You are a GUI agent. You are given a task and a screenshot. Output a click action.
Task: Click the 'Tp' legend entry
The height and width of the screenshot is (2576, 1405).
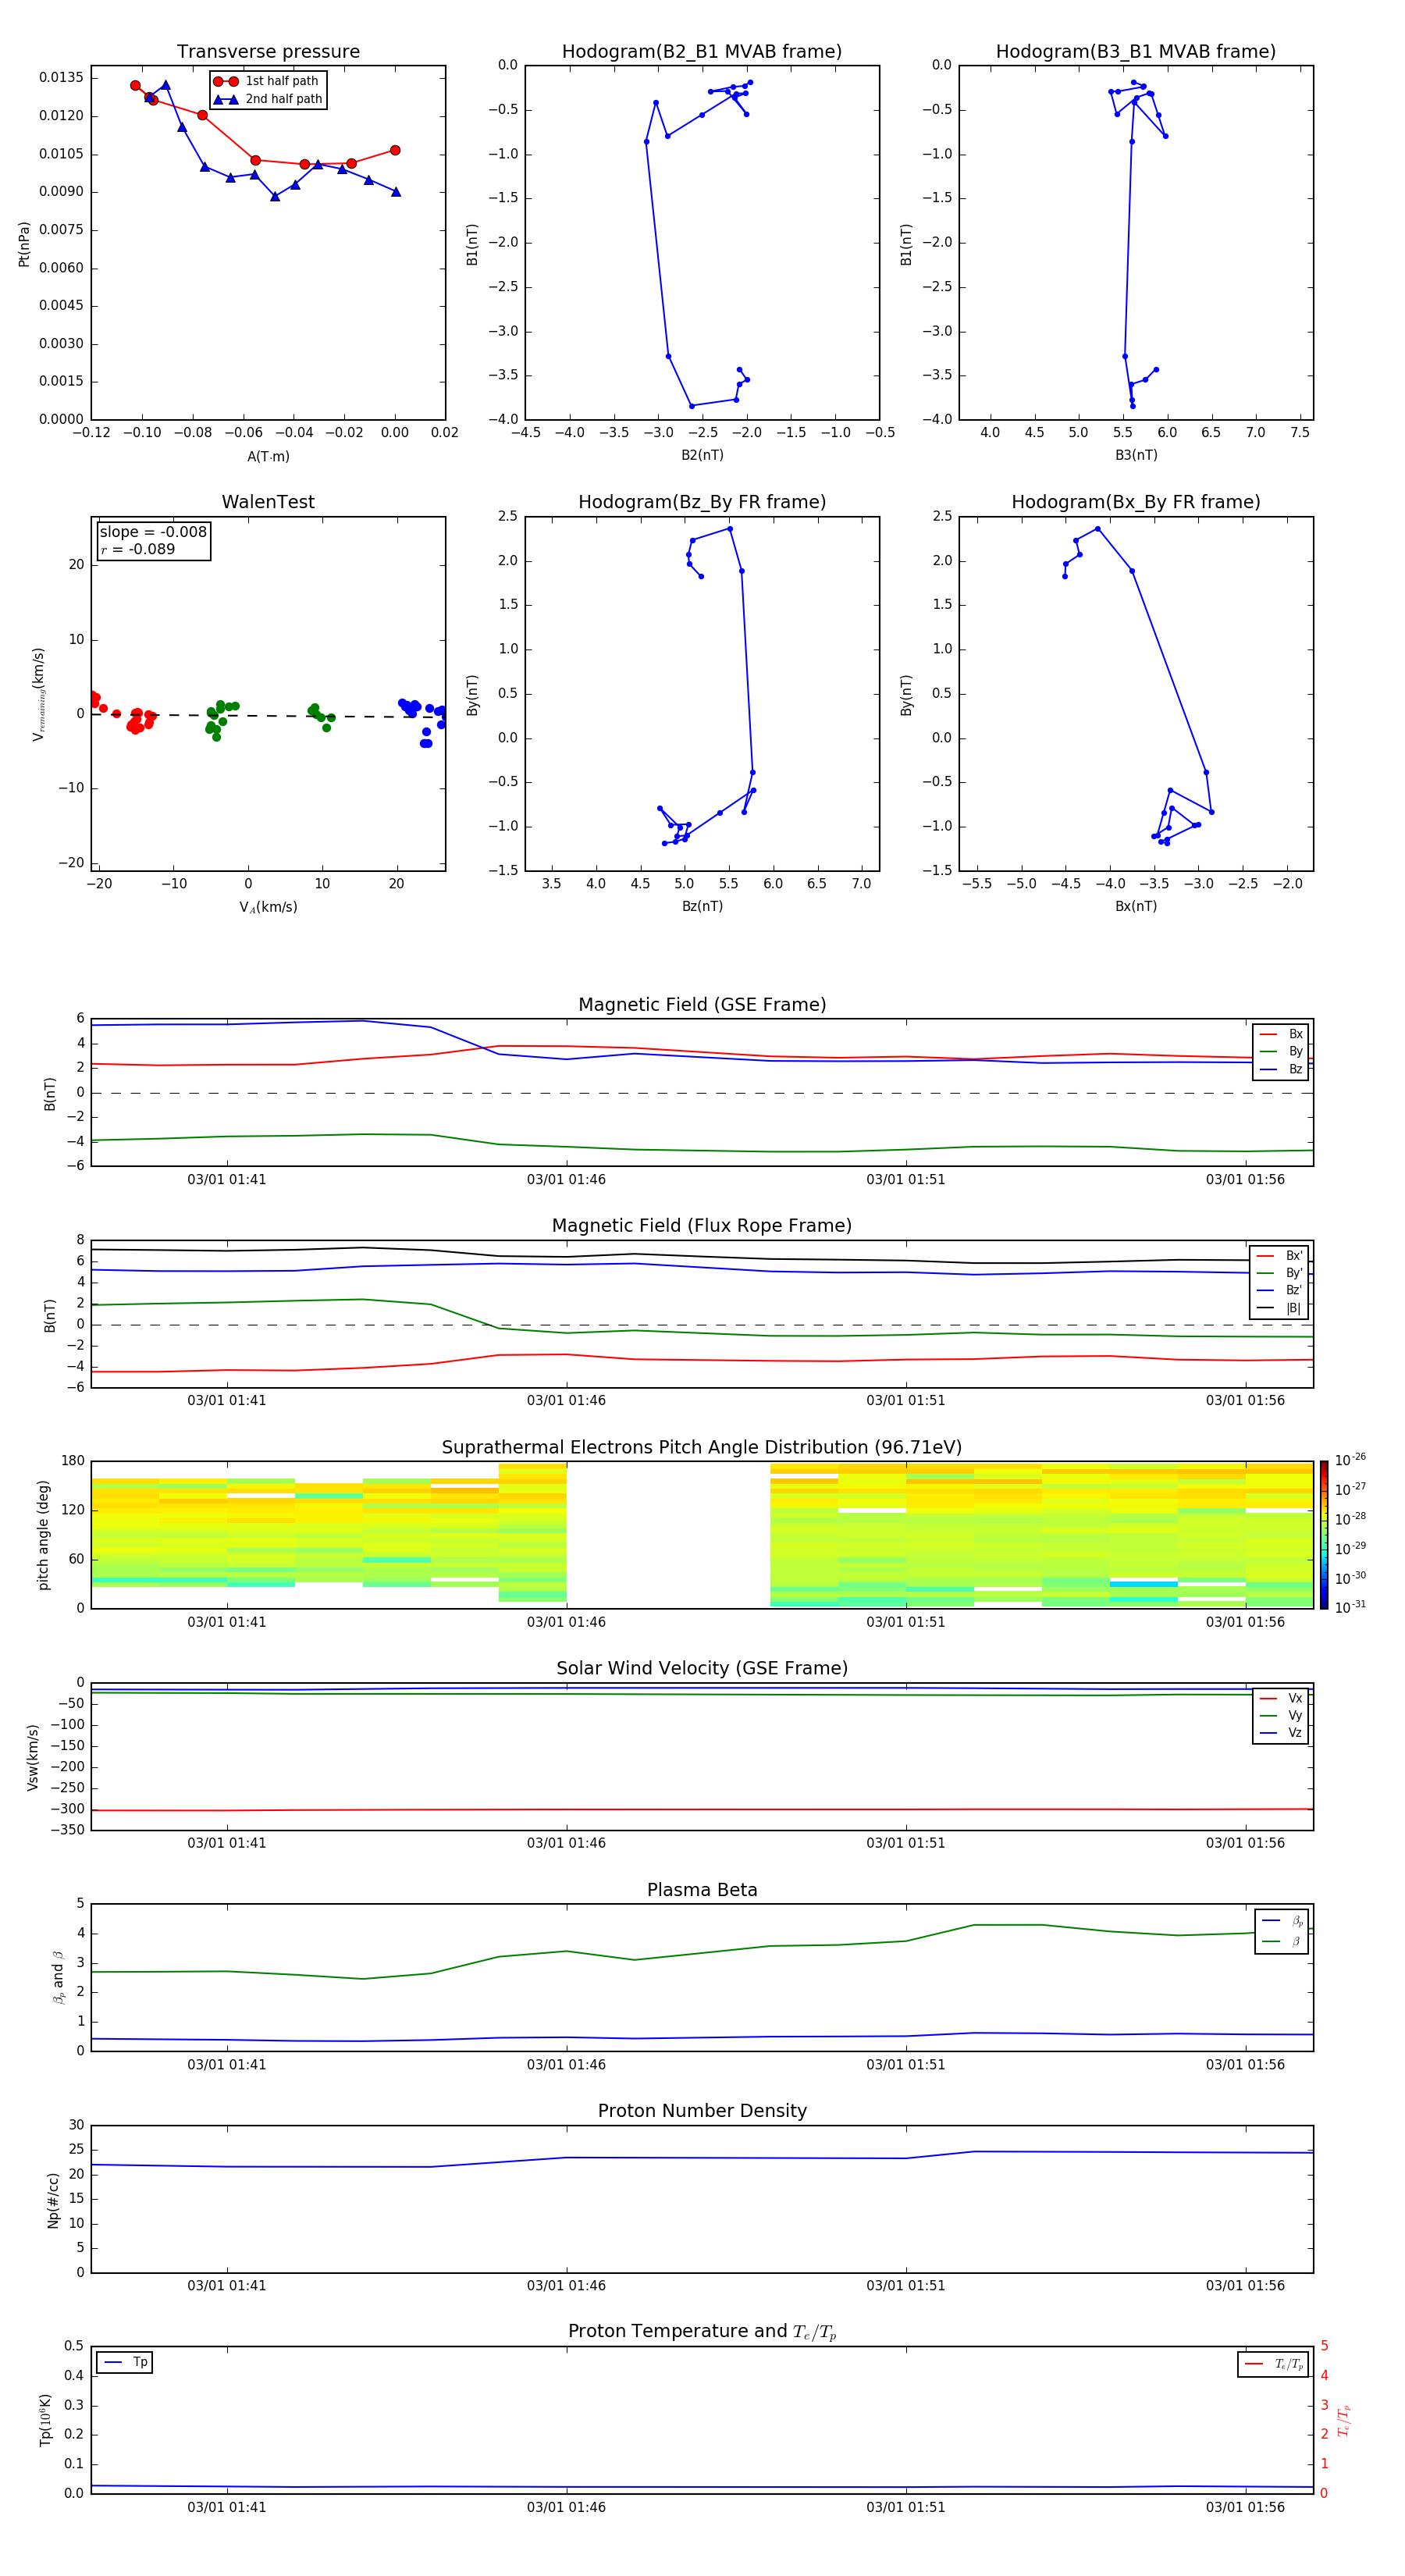click(x=124, y=2362)
